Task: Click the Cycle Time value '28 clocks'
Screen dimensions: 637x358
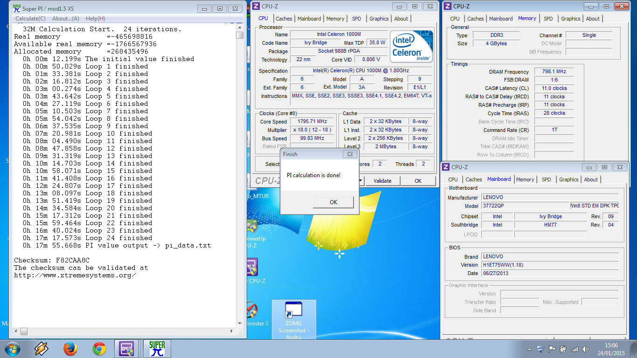Action: click(x=554, y=113)
